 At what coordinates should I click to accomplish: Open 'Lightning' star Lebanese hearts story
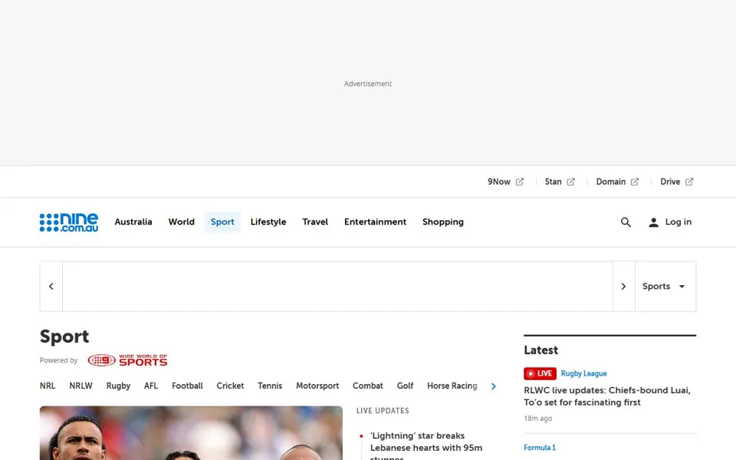pyautogui.click(x=426, y=445)
